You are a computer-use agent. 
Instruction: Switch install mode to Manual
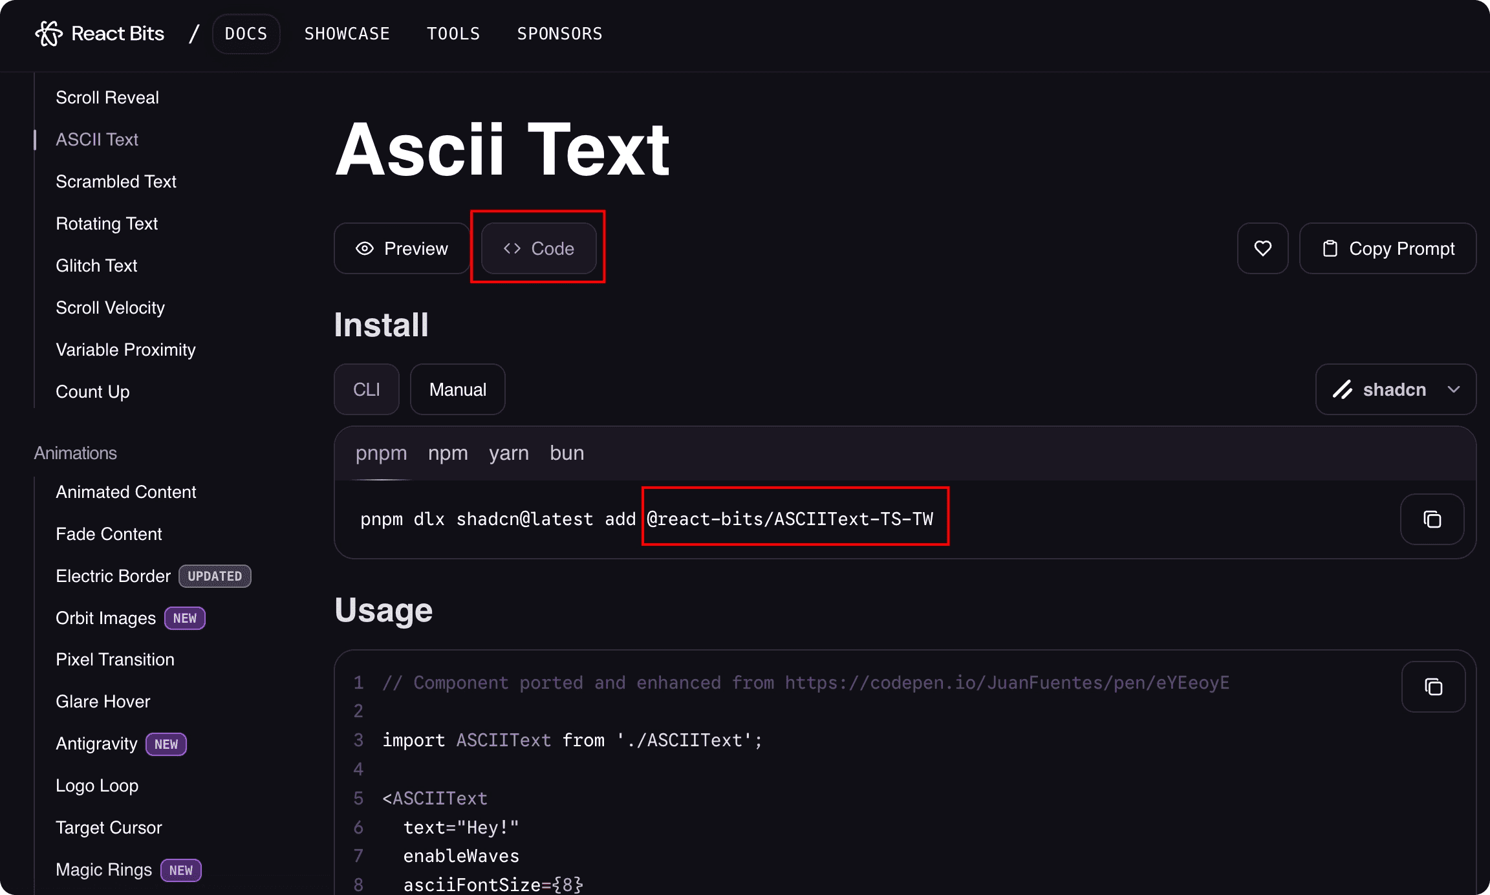coord(458,389)
